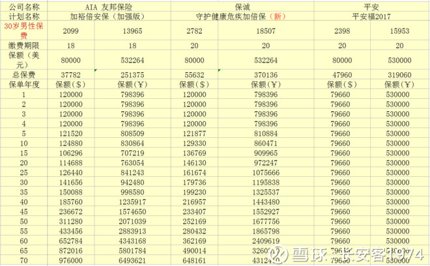
Task: Select the cell showing 909965
Action: point(266,153)
